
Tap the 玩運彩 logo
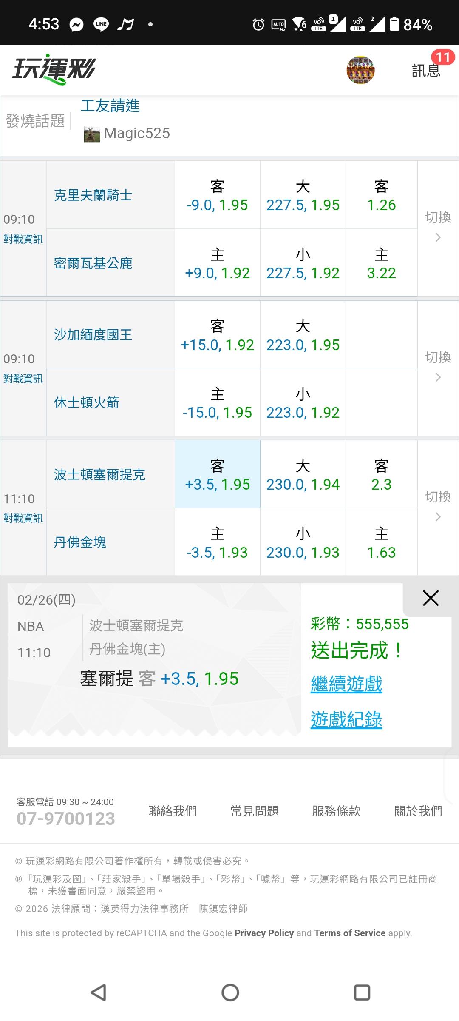[x=54, y=69]
